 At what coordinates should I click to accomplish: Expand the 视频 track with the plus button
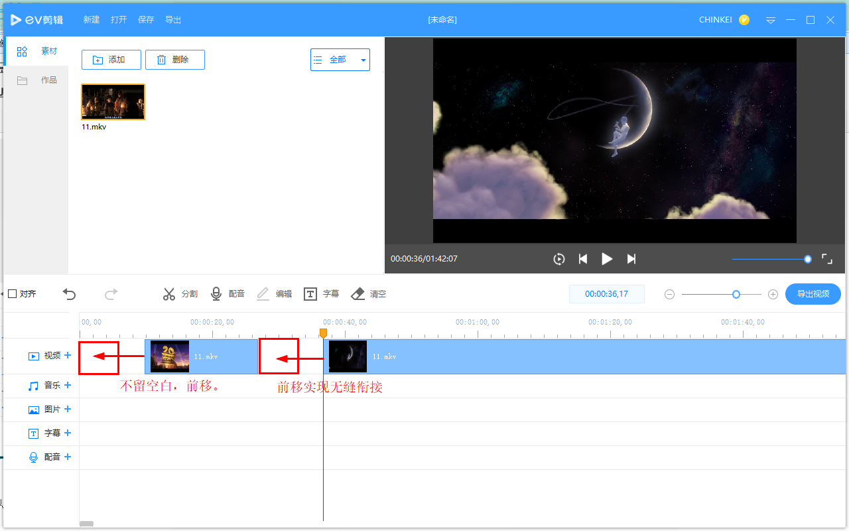coord(67,355)
